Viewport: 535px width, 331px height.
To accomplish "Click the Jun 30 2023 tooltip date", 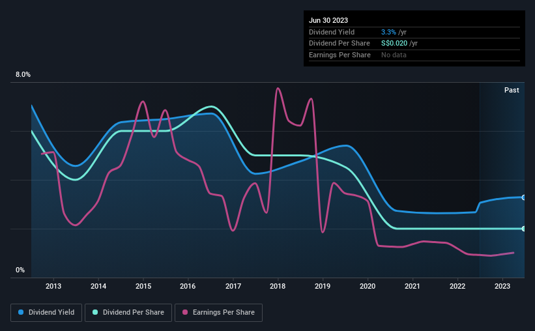I will pos(328,20).
